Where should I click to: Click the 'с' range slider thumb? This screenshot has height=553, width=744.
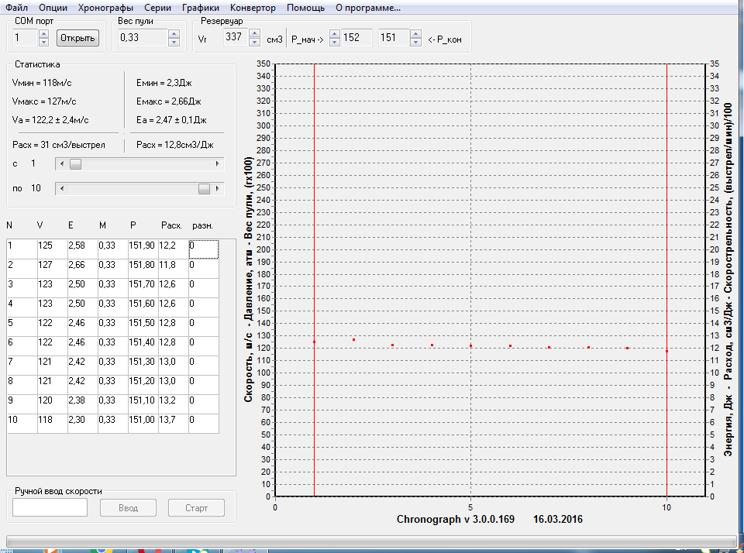[75, 164]
